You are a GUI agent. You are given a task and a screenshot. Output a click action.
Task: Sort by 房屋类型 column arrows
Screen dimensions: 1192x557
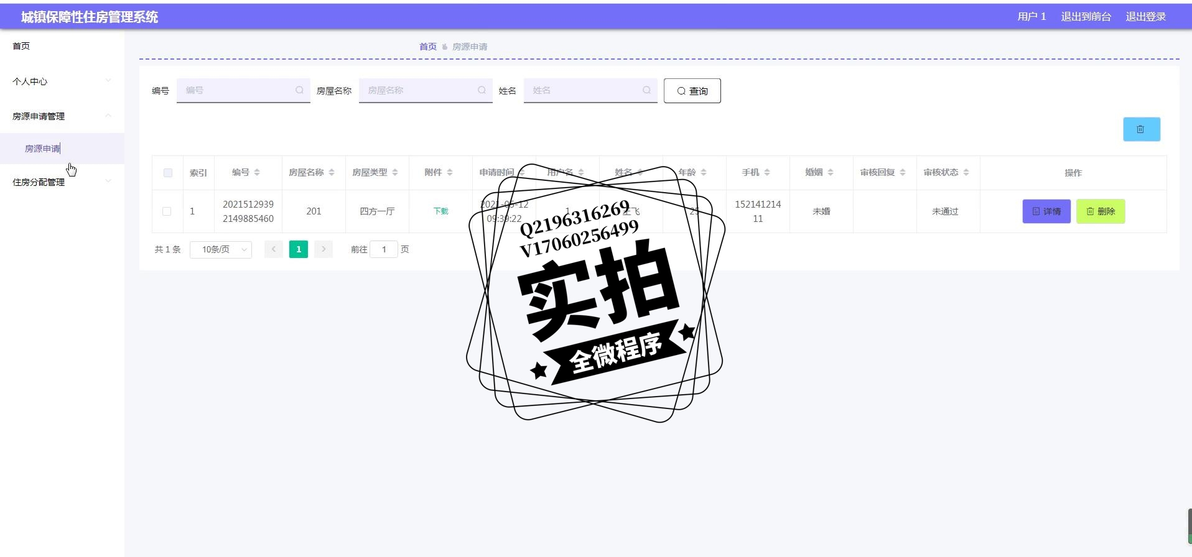(x=395, y=173)
